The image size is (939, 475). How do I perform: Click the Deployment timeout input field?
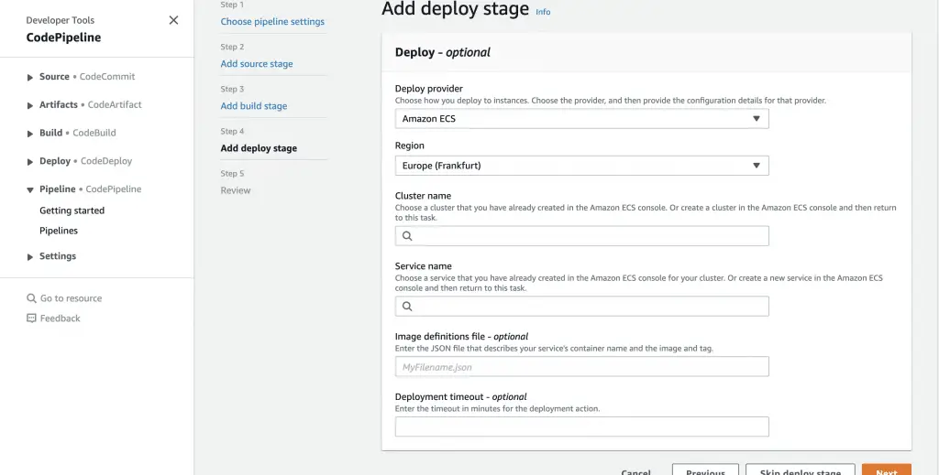581,426
